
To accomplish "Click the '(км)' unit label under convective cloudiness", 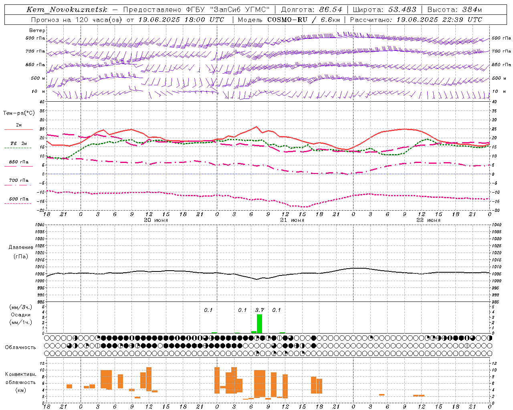I will pos(20,390).
